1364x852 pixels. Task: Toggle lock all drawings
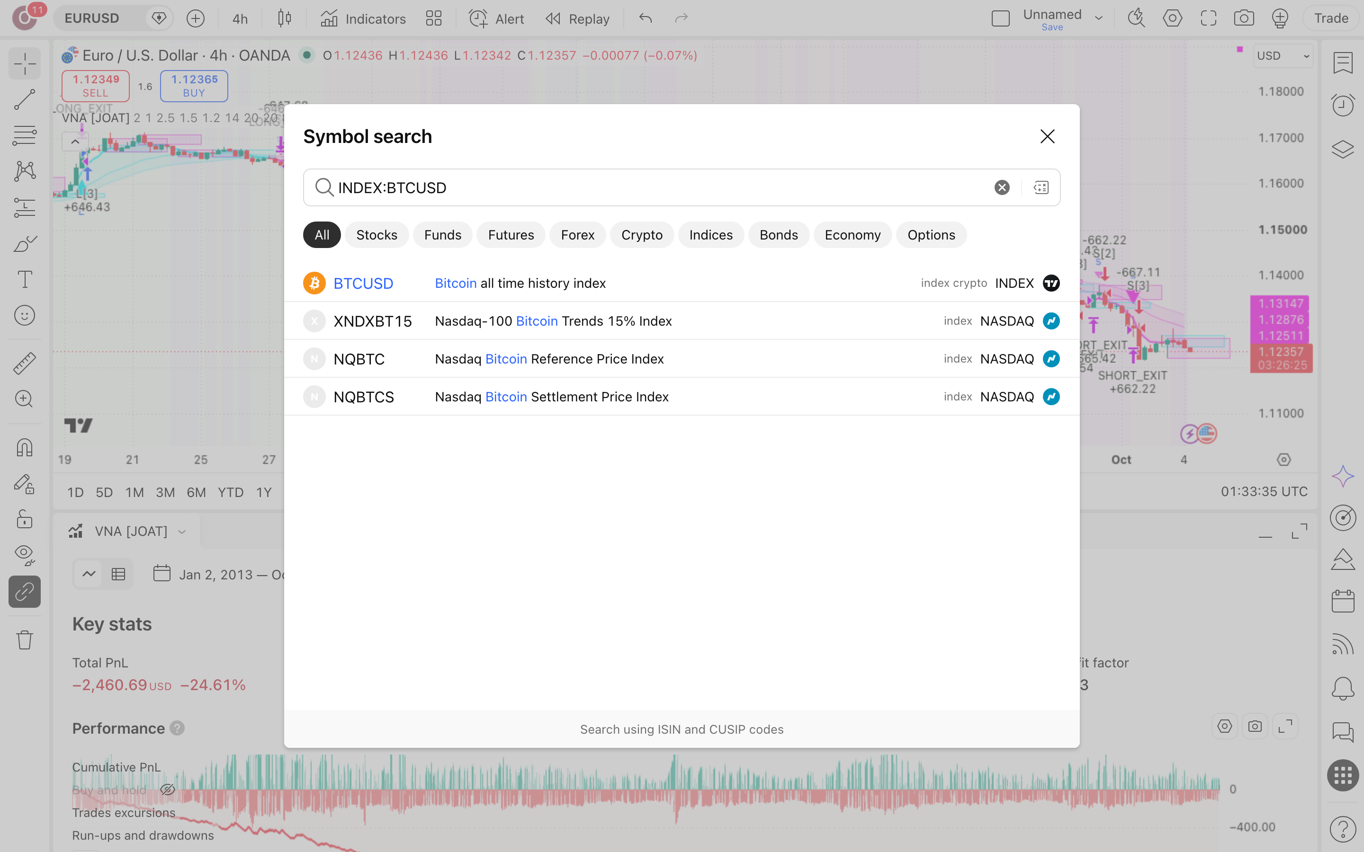[x=24, y=519]
